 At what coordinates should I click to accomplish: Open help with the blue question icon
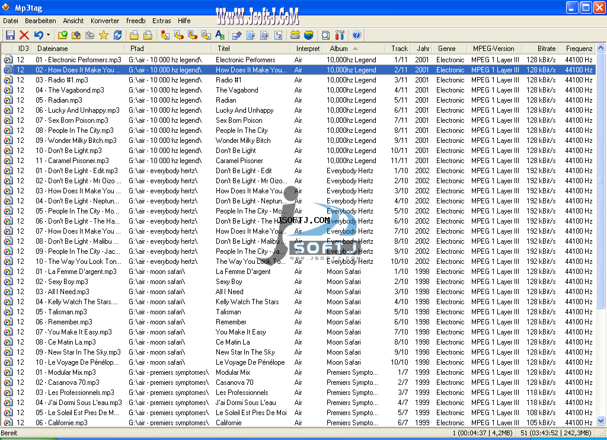356,35
